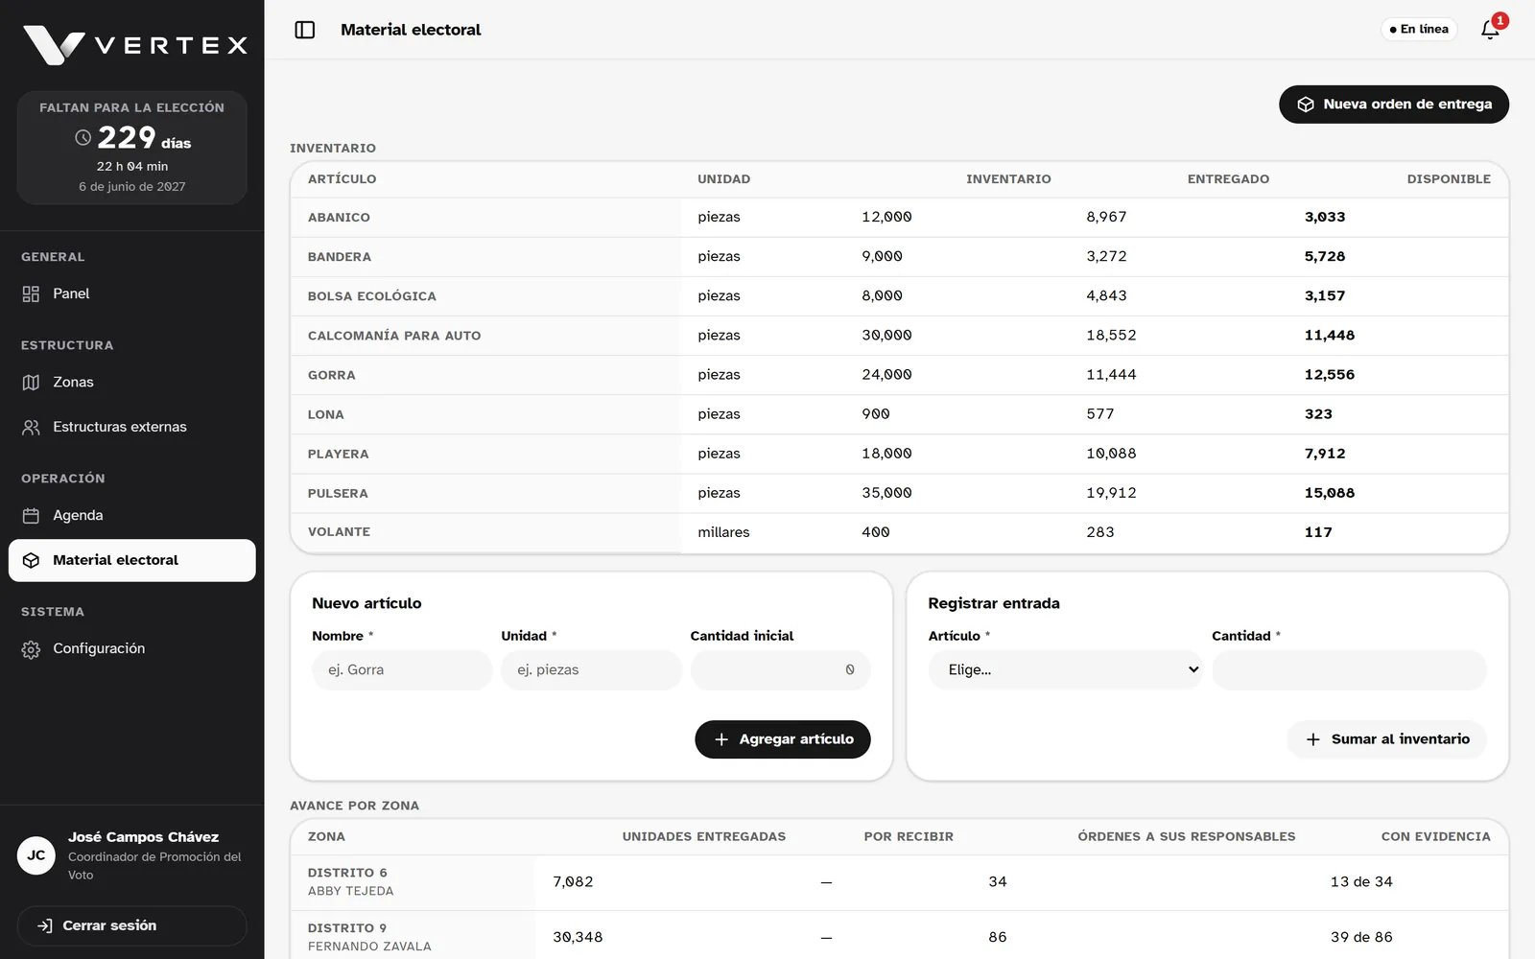Expand the Artículo Elige dropdown
The image size is (1535, 959).
(1065, 669)
